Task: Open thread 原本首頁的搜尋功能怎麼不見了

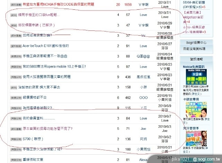Action: click(48, 129)
